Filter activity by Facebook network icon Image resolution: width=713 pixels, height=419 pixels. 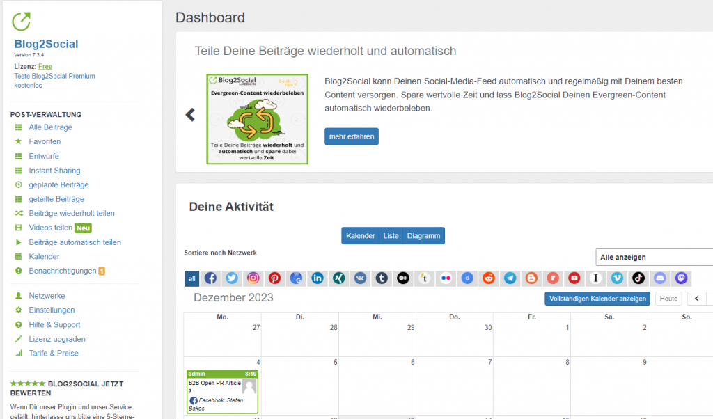click(x=210, y=278)
